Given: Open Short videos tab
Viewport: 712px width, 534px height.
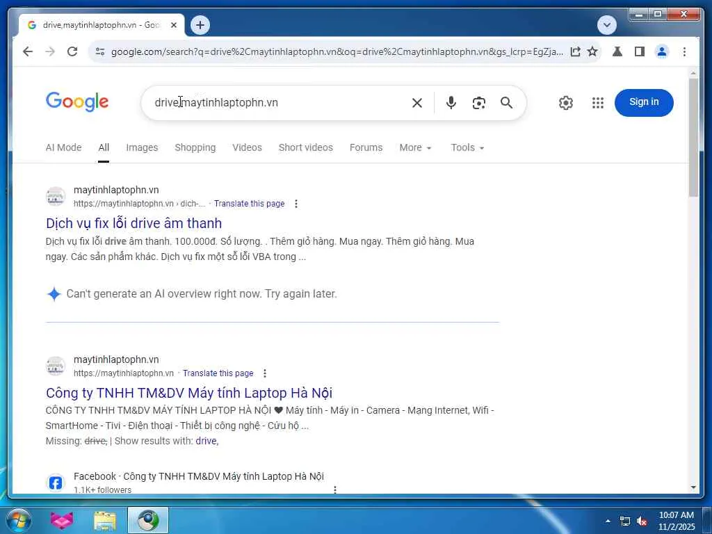Looking at the screenshot, I should click(x=306, y=147).
